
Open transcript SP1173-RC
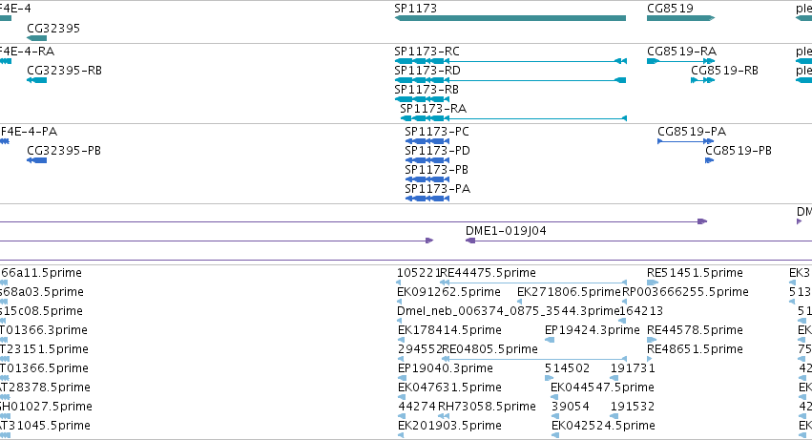click(510, 61)
